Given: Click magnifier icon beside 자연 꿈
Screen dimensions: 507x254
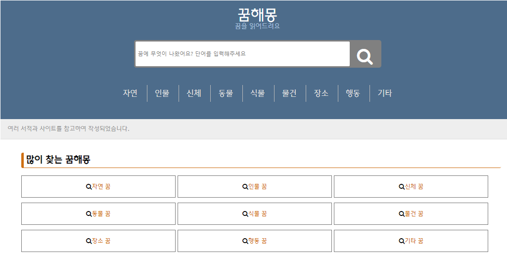Looking at the screenshot, I should (x=89, y=187).
